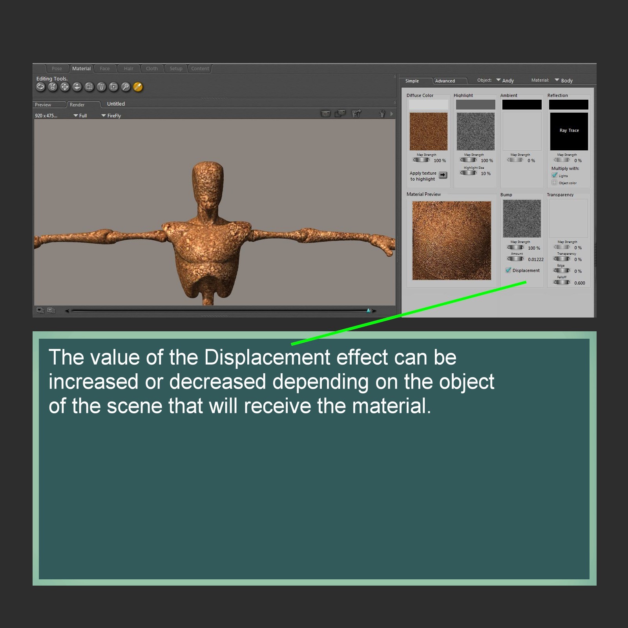The width and height of the screenshot is (628, 628).
Task: Click the Ambient black color swatch
Action: (522, 104)
